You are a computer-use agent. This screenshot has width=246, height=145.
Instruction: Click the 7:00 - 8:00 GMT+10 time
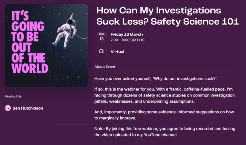(127, 40)
